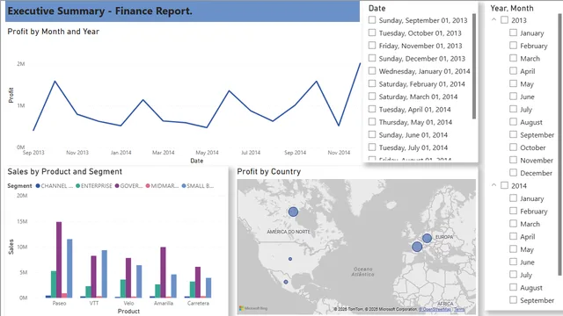This screenshot has width=563, height=316.
Task: Click the SMALL B... legend color dot
Action: tap(184, 185)
